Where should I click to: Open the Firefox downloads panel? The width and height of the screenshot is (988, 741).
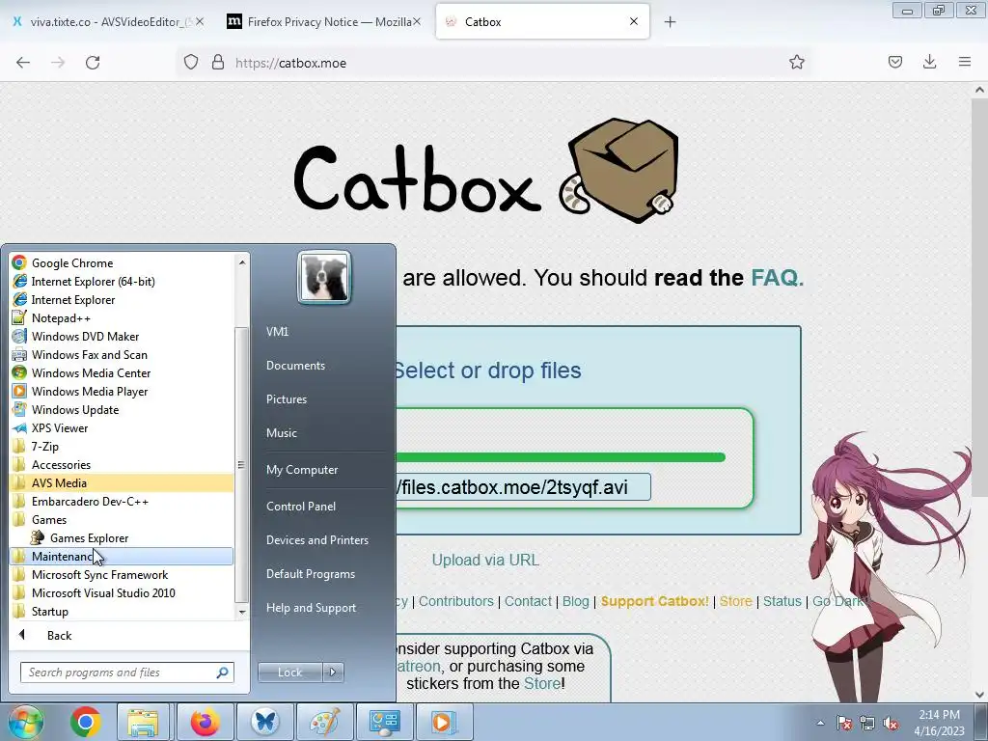(x=929, y=62)
